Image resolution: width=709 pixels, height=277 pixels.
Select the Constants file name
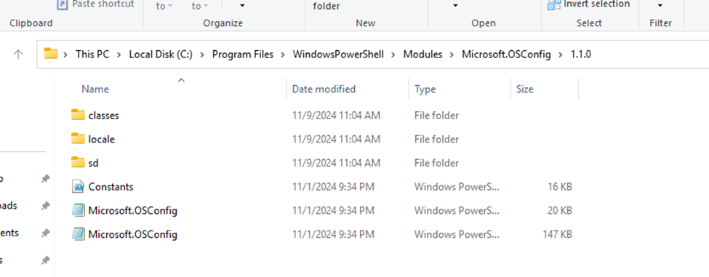(x=111, y=187)
